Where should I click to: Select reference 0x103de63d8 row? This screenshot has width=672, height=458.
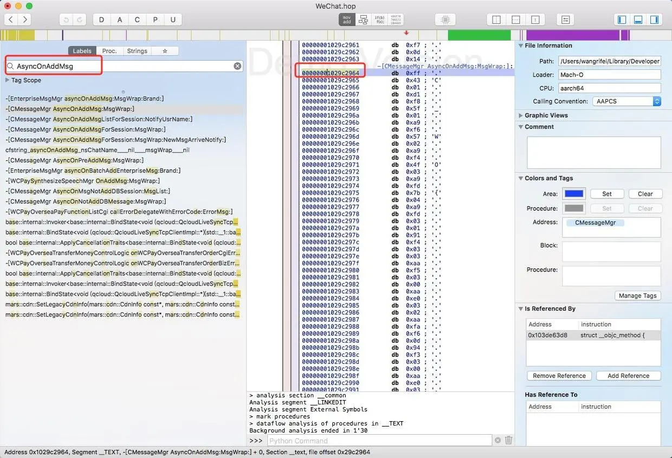(594, 336)
